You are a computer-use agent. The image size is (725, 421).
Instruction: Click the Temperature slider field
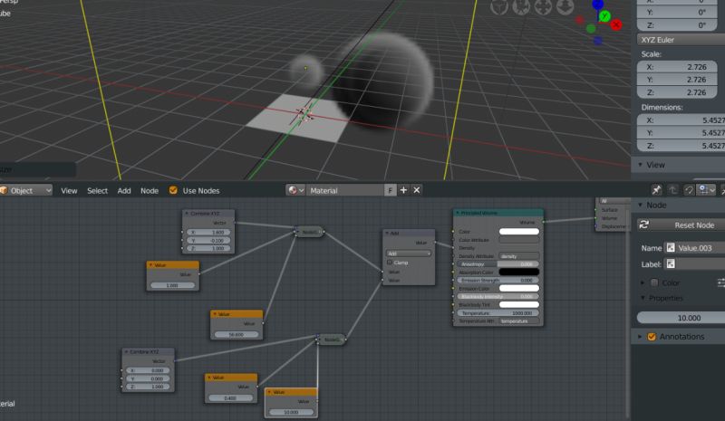498,313
